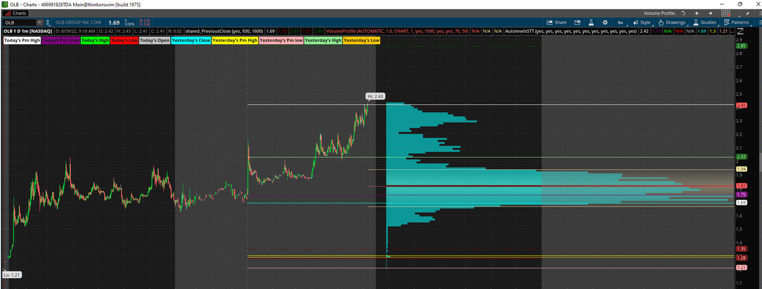Image resolution: width=762 pixels, height=289 pixels.
Task: Click the undo arrow beside Volume Profile
Action: [683, 13]
